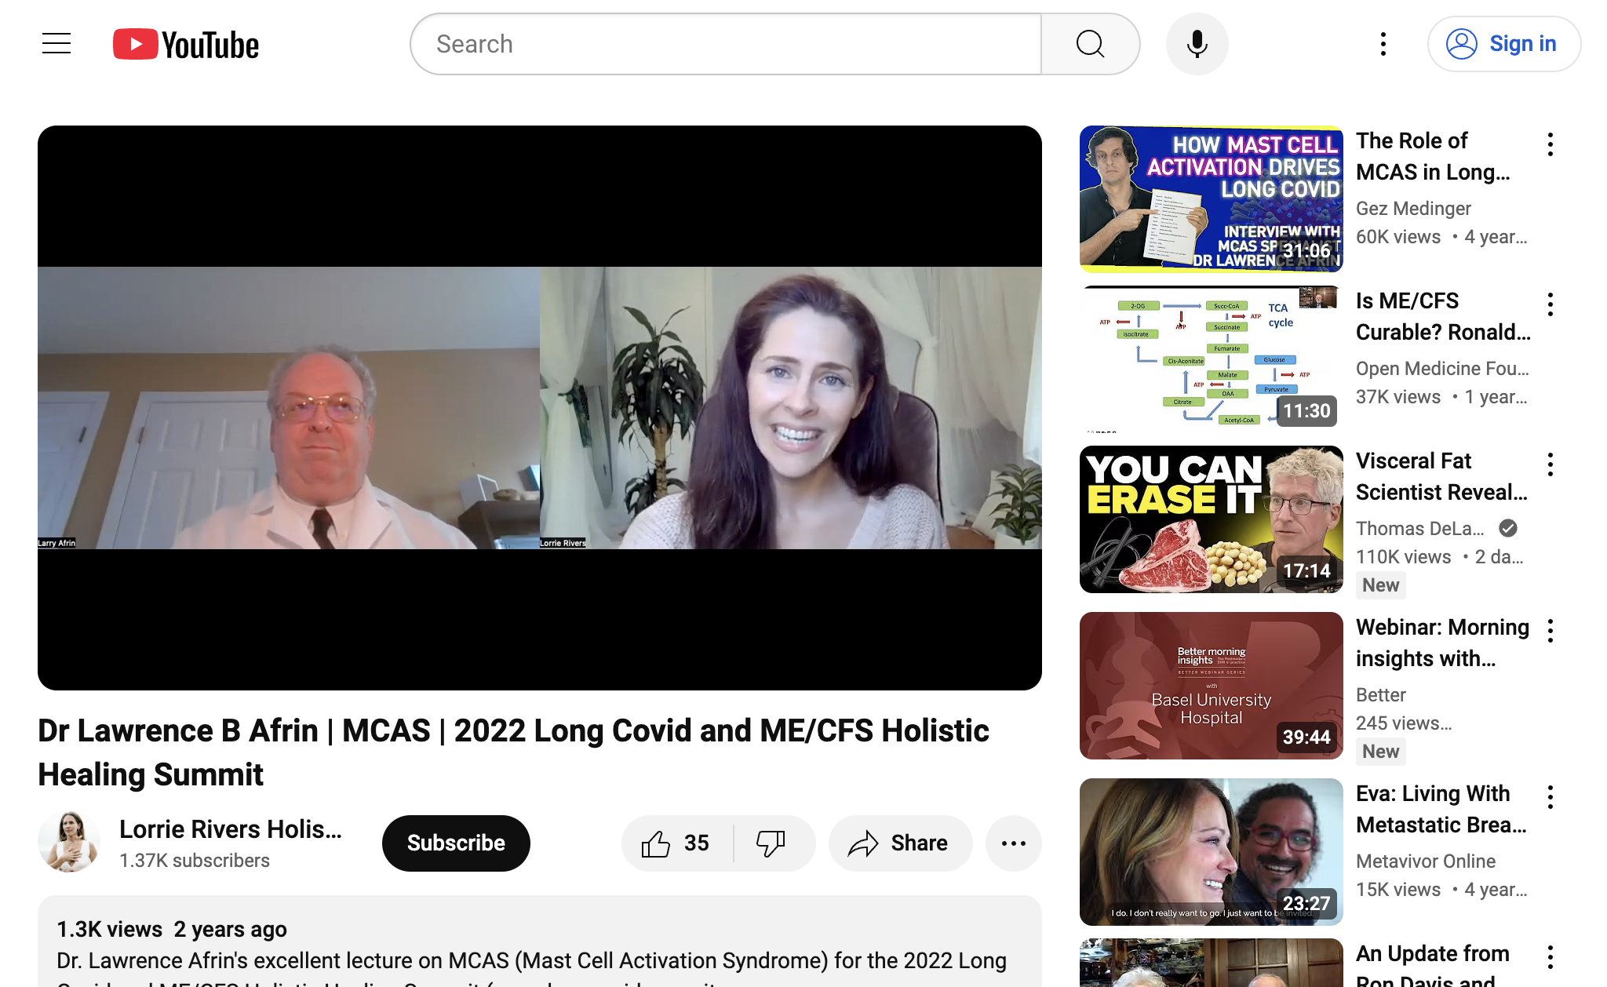Click 1.3K views 2 years ago text
The height and width of the screenshot is (987, 1607).
(x=172, y=930)
